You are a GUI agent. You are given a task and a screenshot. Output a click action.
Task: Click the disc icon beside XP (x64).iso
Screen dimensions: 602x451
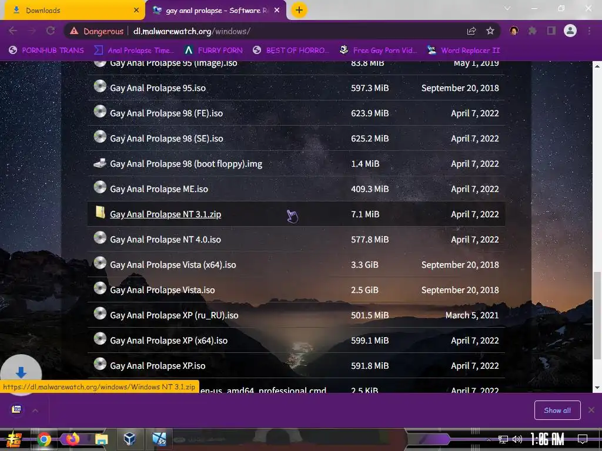click(100, 339)
